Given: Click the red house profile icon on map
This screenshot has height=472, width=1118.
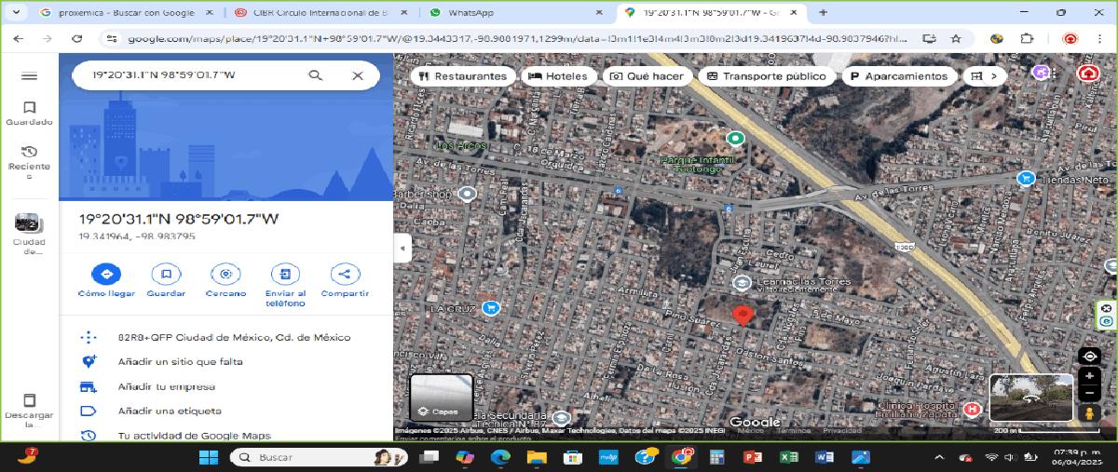Looking at the screenshot, I should pyautogui.click(x=1087, y=74).
